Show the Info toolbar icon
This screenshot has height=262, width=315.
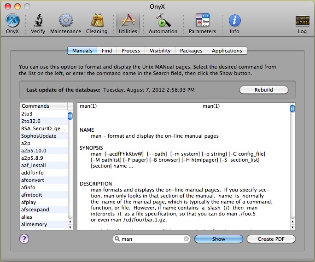tap(234, 21)
